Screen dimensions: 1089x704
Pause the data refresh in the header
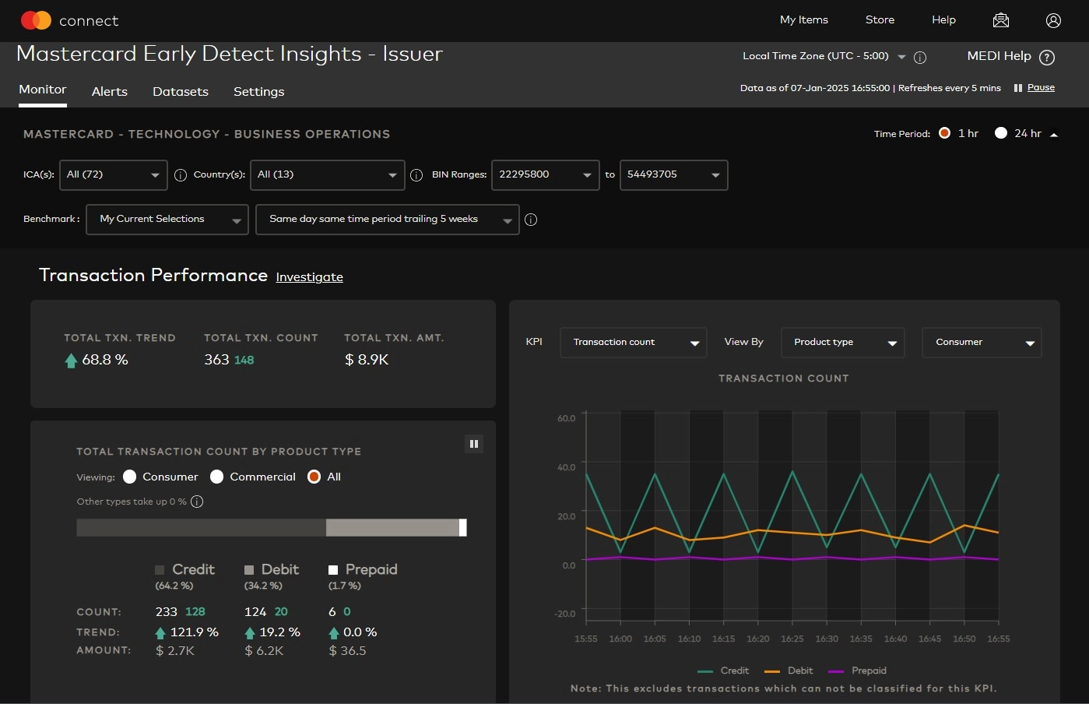1035,87
